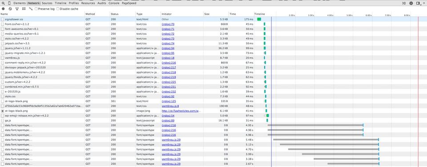Screen dimensions: 427x167
Task: Toggle device mode phone icon
Action: (x=9, y=3)
